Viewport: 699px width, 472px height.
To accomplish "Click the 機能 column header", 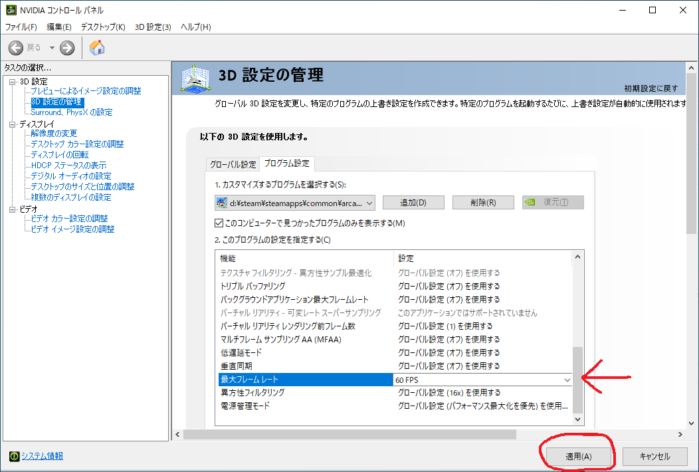I will (305, 259).
